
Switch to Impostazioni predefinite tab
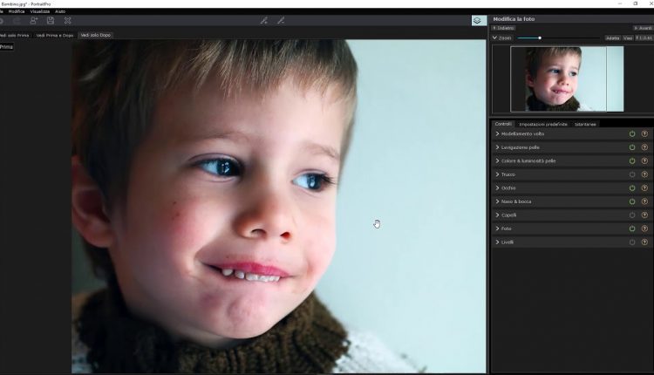click(543, 125)
